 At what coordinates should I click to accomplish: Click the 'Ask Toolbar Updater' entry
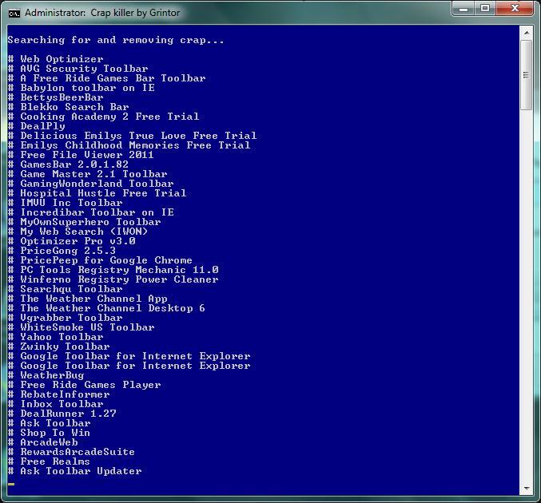click(x=81, y=471)
